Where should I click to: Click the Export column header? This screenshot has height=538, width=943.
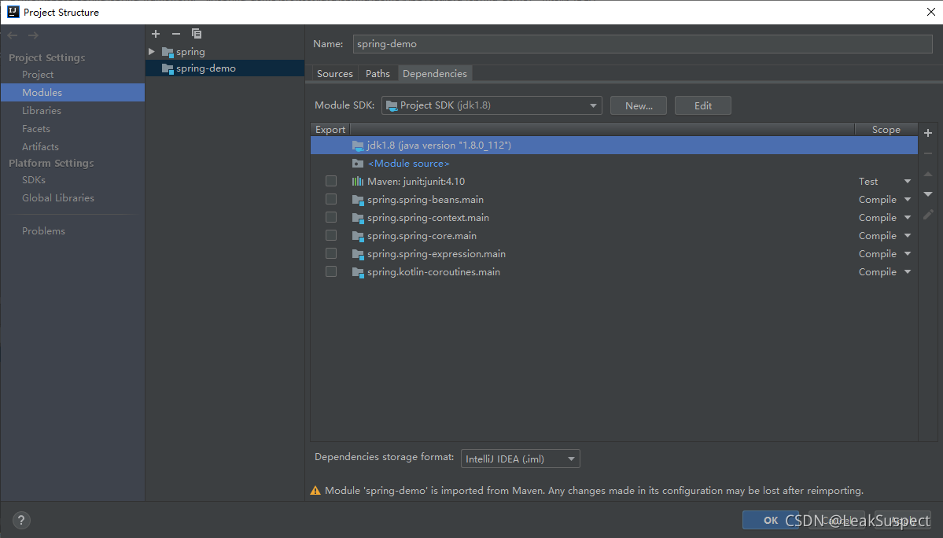tap(330, 129)
